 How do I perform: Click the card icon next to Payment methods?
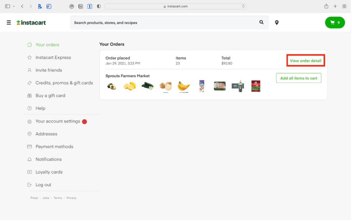[29, 146]
